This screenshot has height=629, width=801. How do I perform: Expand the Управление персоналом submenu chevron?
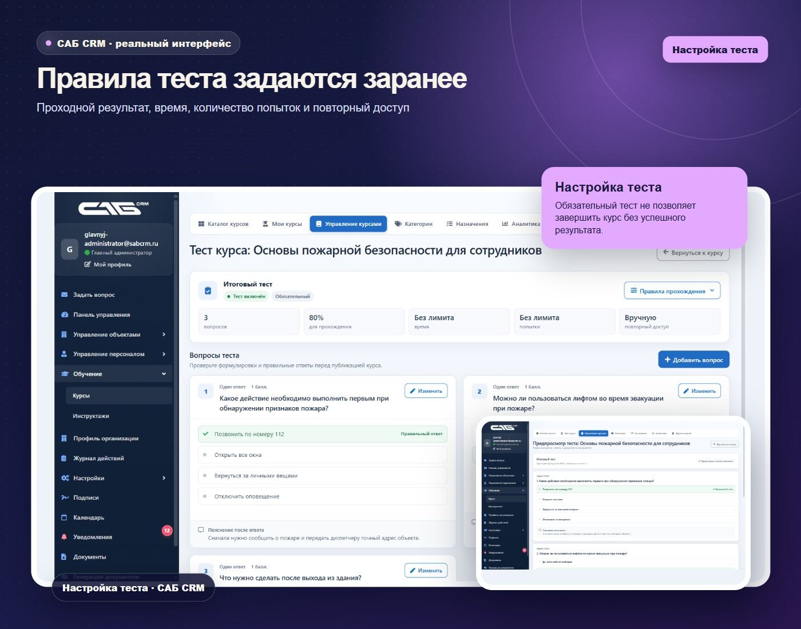[x=164, y=355]
